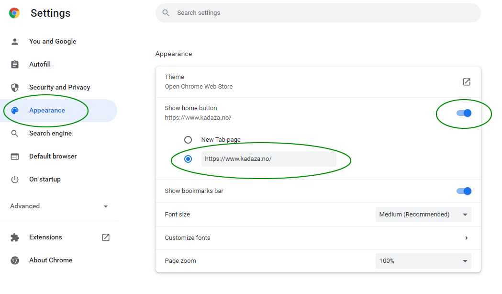Screen dimensions: 502x294
Task: Open Chrome Web Store theme external link icon
Action: tap(466, 82)
